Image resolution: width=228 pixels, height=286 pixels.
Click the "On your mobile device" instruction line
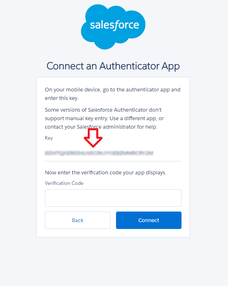[x=113, y=90]
